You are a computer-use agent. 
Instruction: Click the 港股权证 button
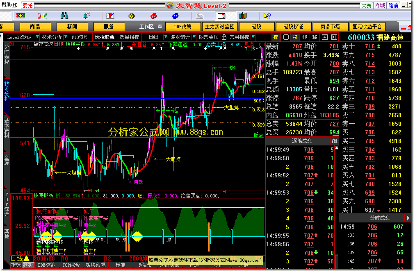(293, 27)
